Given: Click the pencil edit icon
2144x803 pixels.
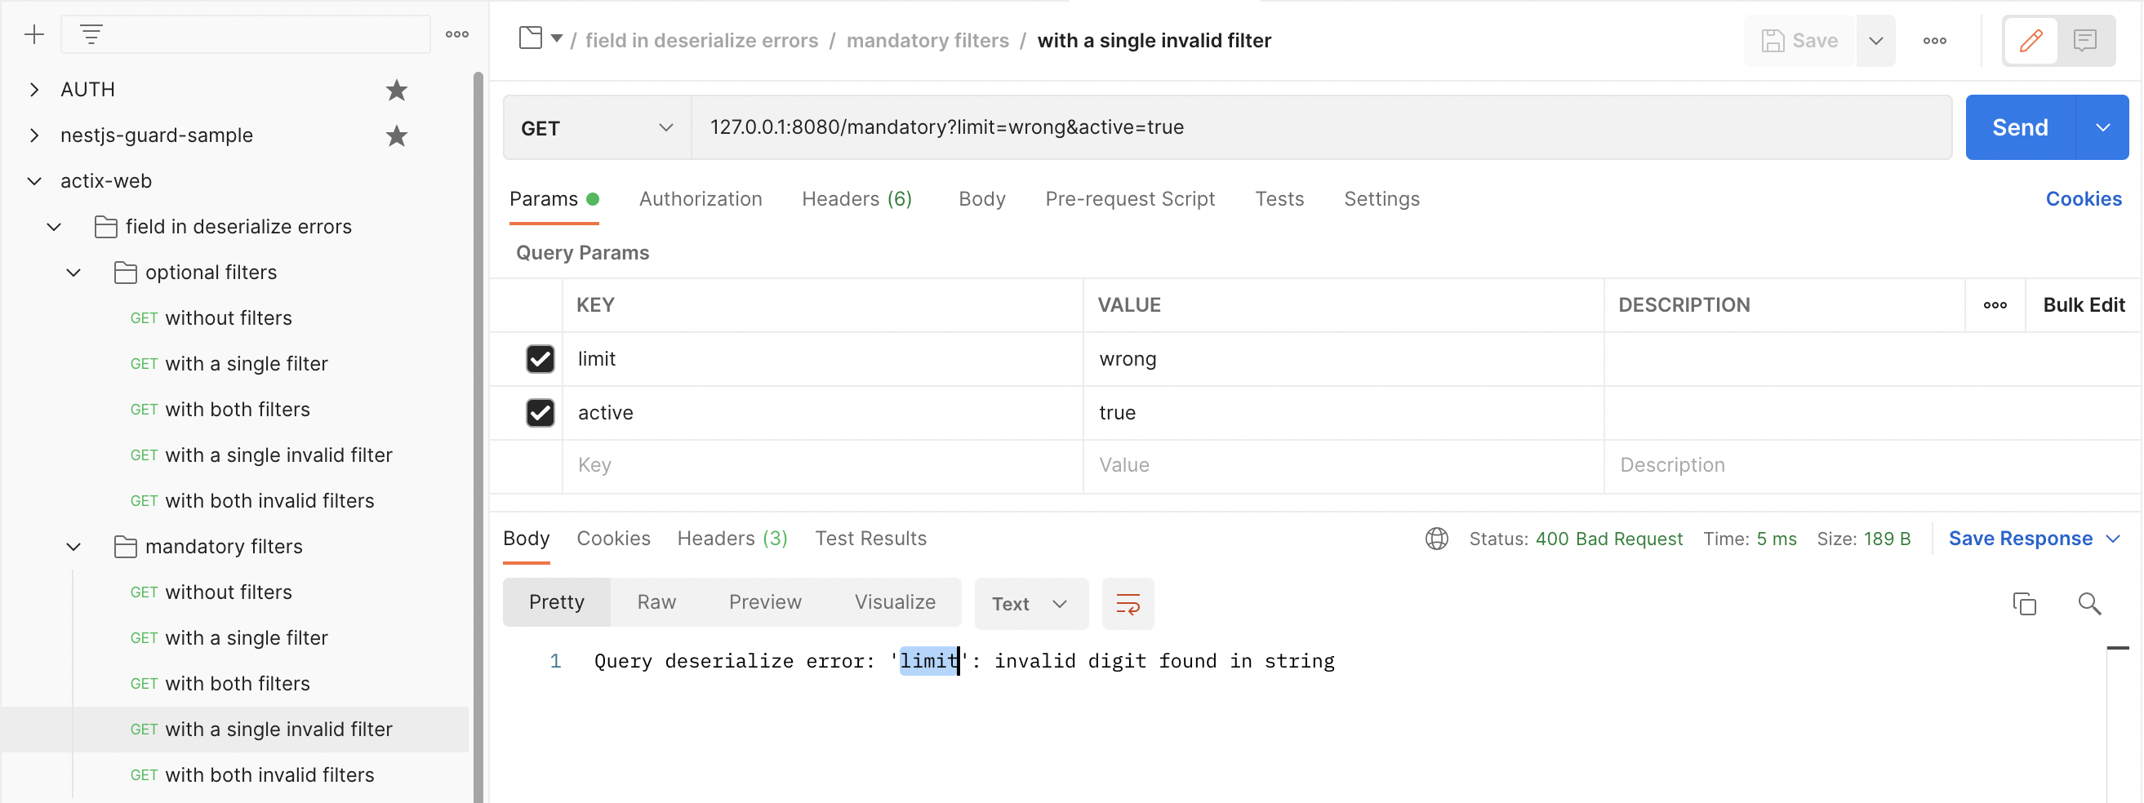Looking at the screenshot, I should pos(2031,41).
